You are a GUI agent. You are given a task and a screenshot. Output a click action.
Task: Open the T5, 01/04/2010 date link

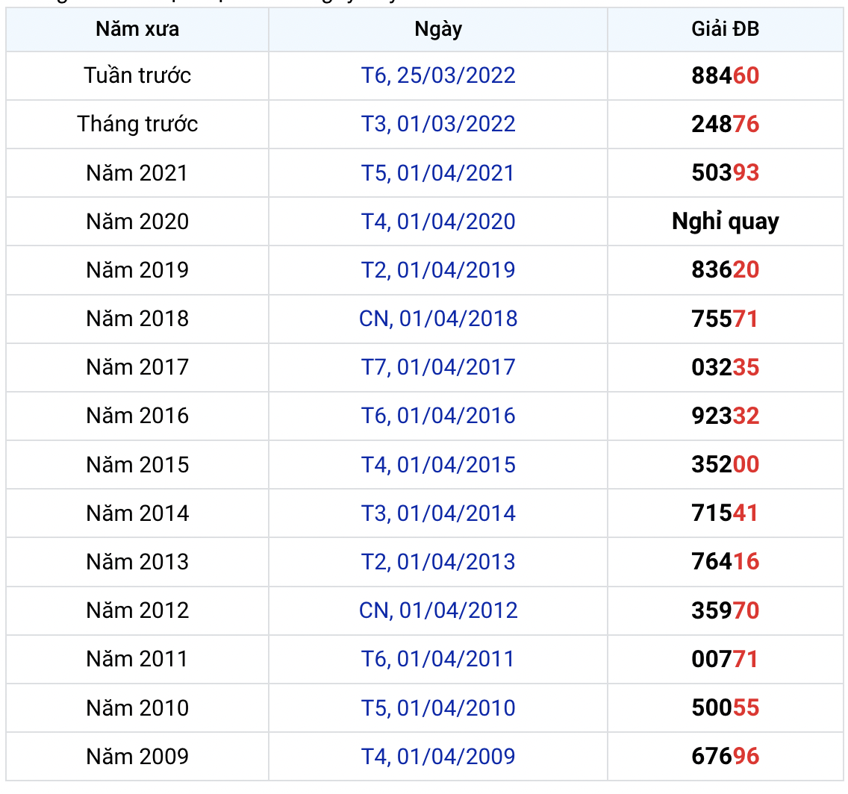pyautogui.click(x=438, y=708)
